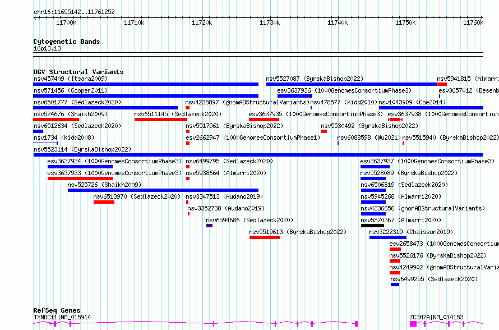Viewport: 499px width, 330px height.
Task: Open the nsv1043909 (Coe2014) variant label
Action: point(412,102)
